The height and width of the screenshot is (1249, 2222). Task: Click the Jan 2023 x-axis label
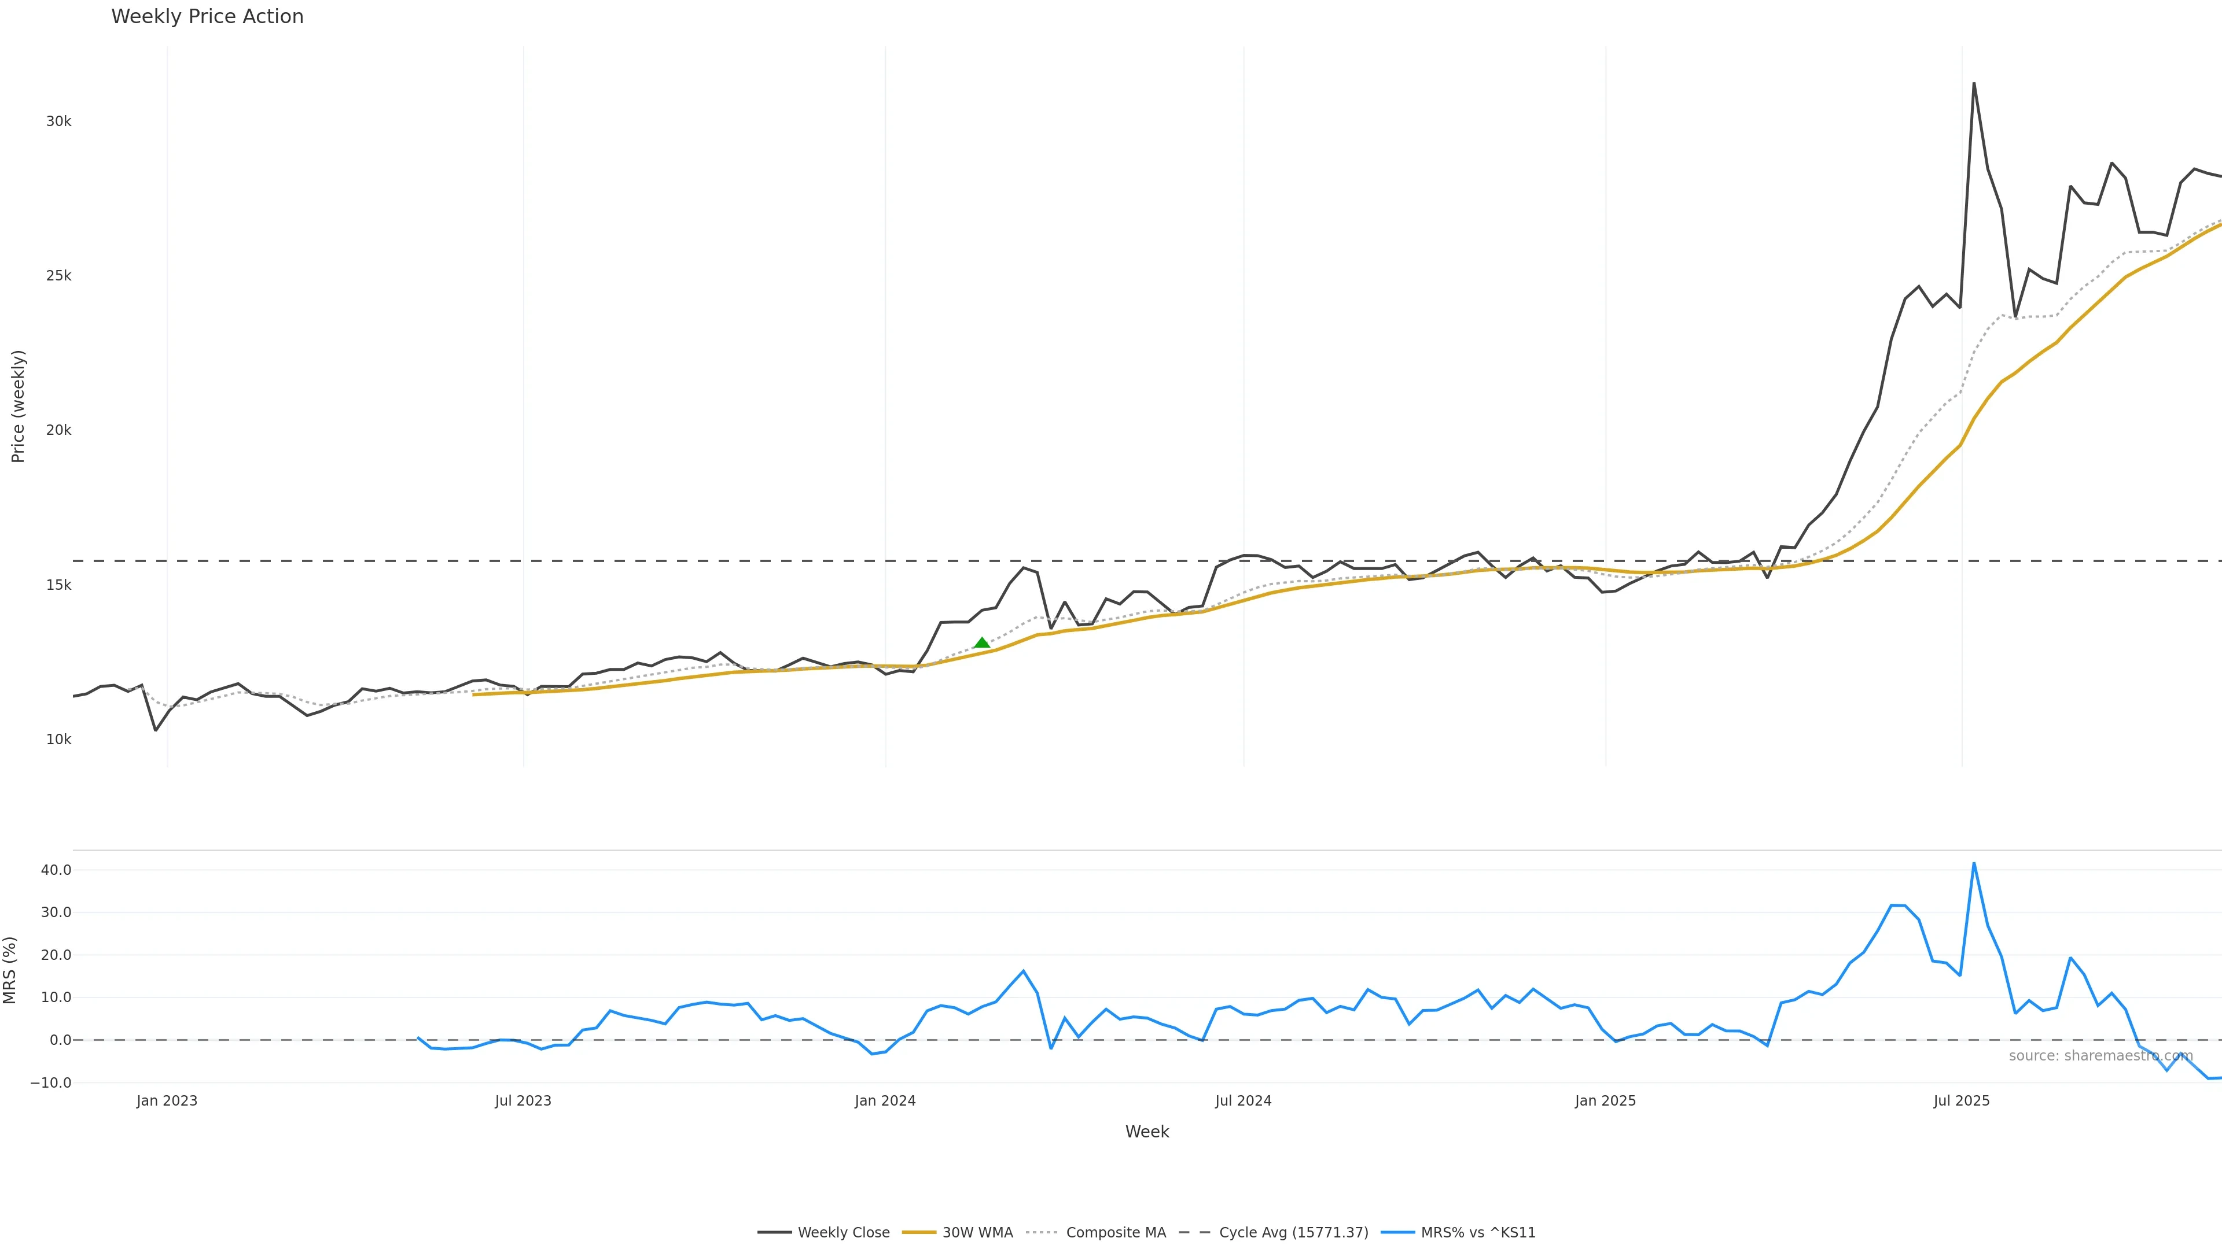[x=167, y=1101]
